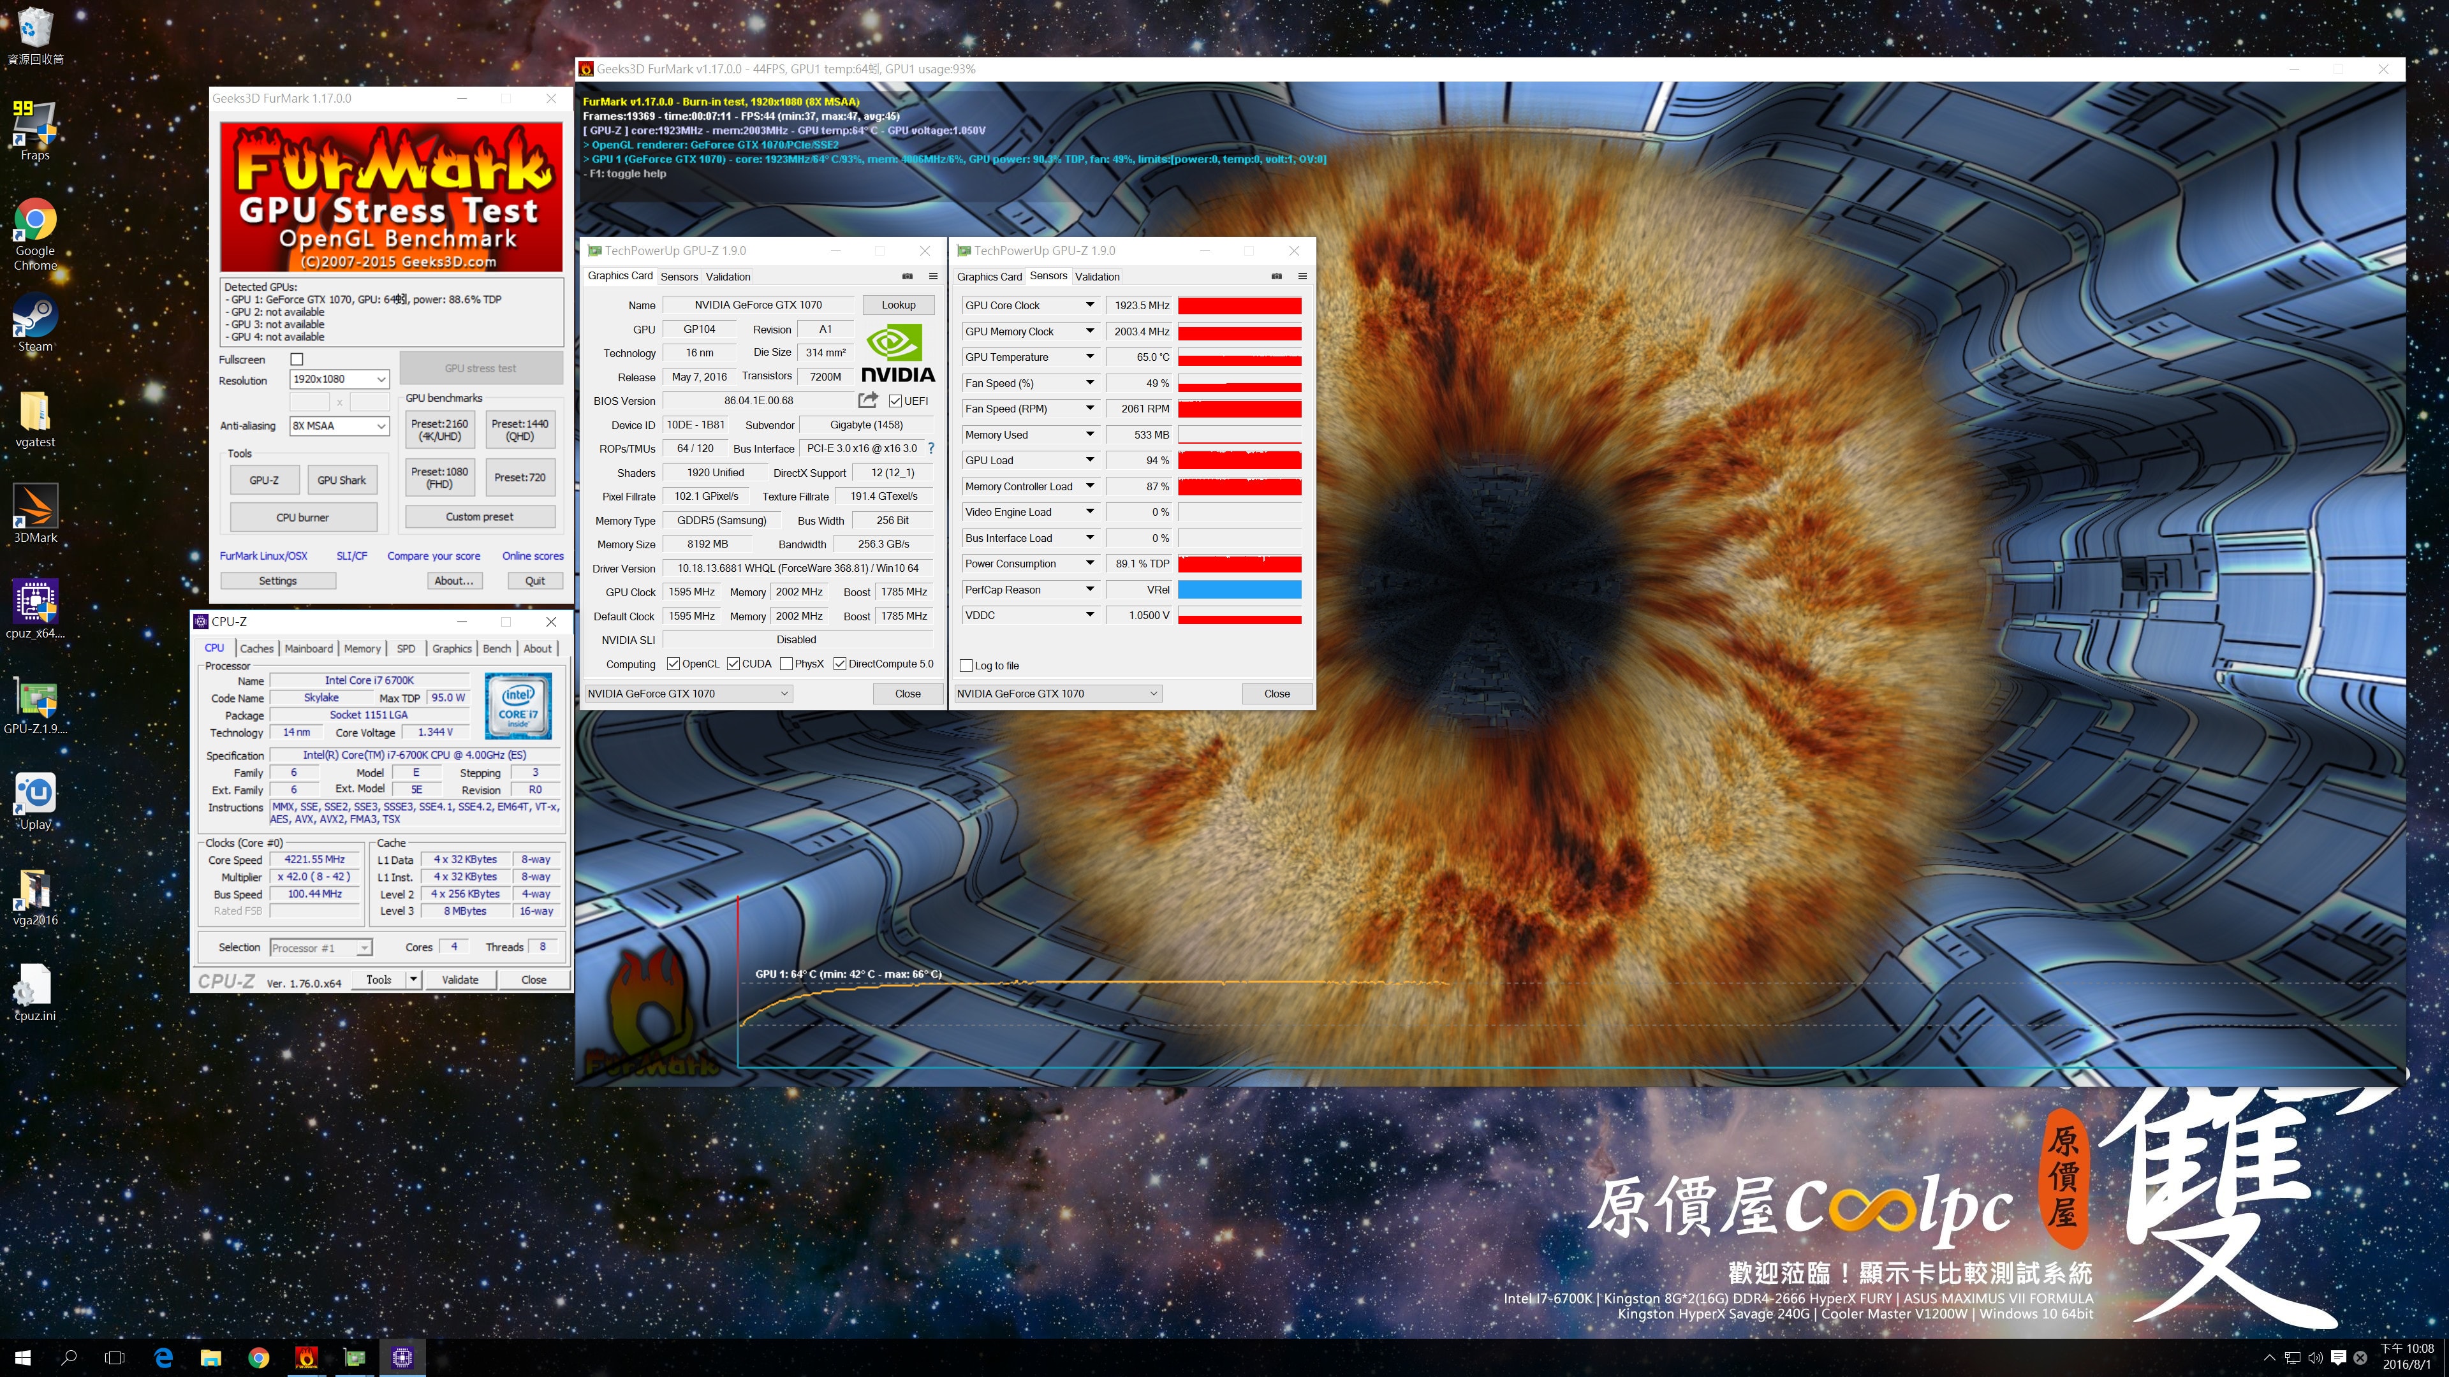Click the Windows Start button
The width and height of the screenshot is (2449, 1377).
coord(23,1357)
